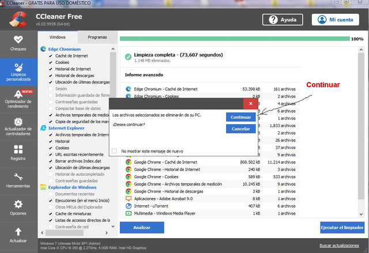Click Buscar actualizaciones link
The height and width of the screenshot is (253, 369).
coord(339,246)
